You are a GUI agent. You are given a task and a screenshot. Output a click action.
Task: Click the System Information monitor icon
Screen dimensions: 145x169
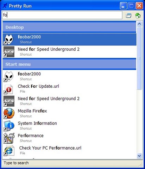tap(9, 126)
